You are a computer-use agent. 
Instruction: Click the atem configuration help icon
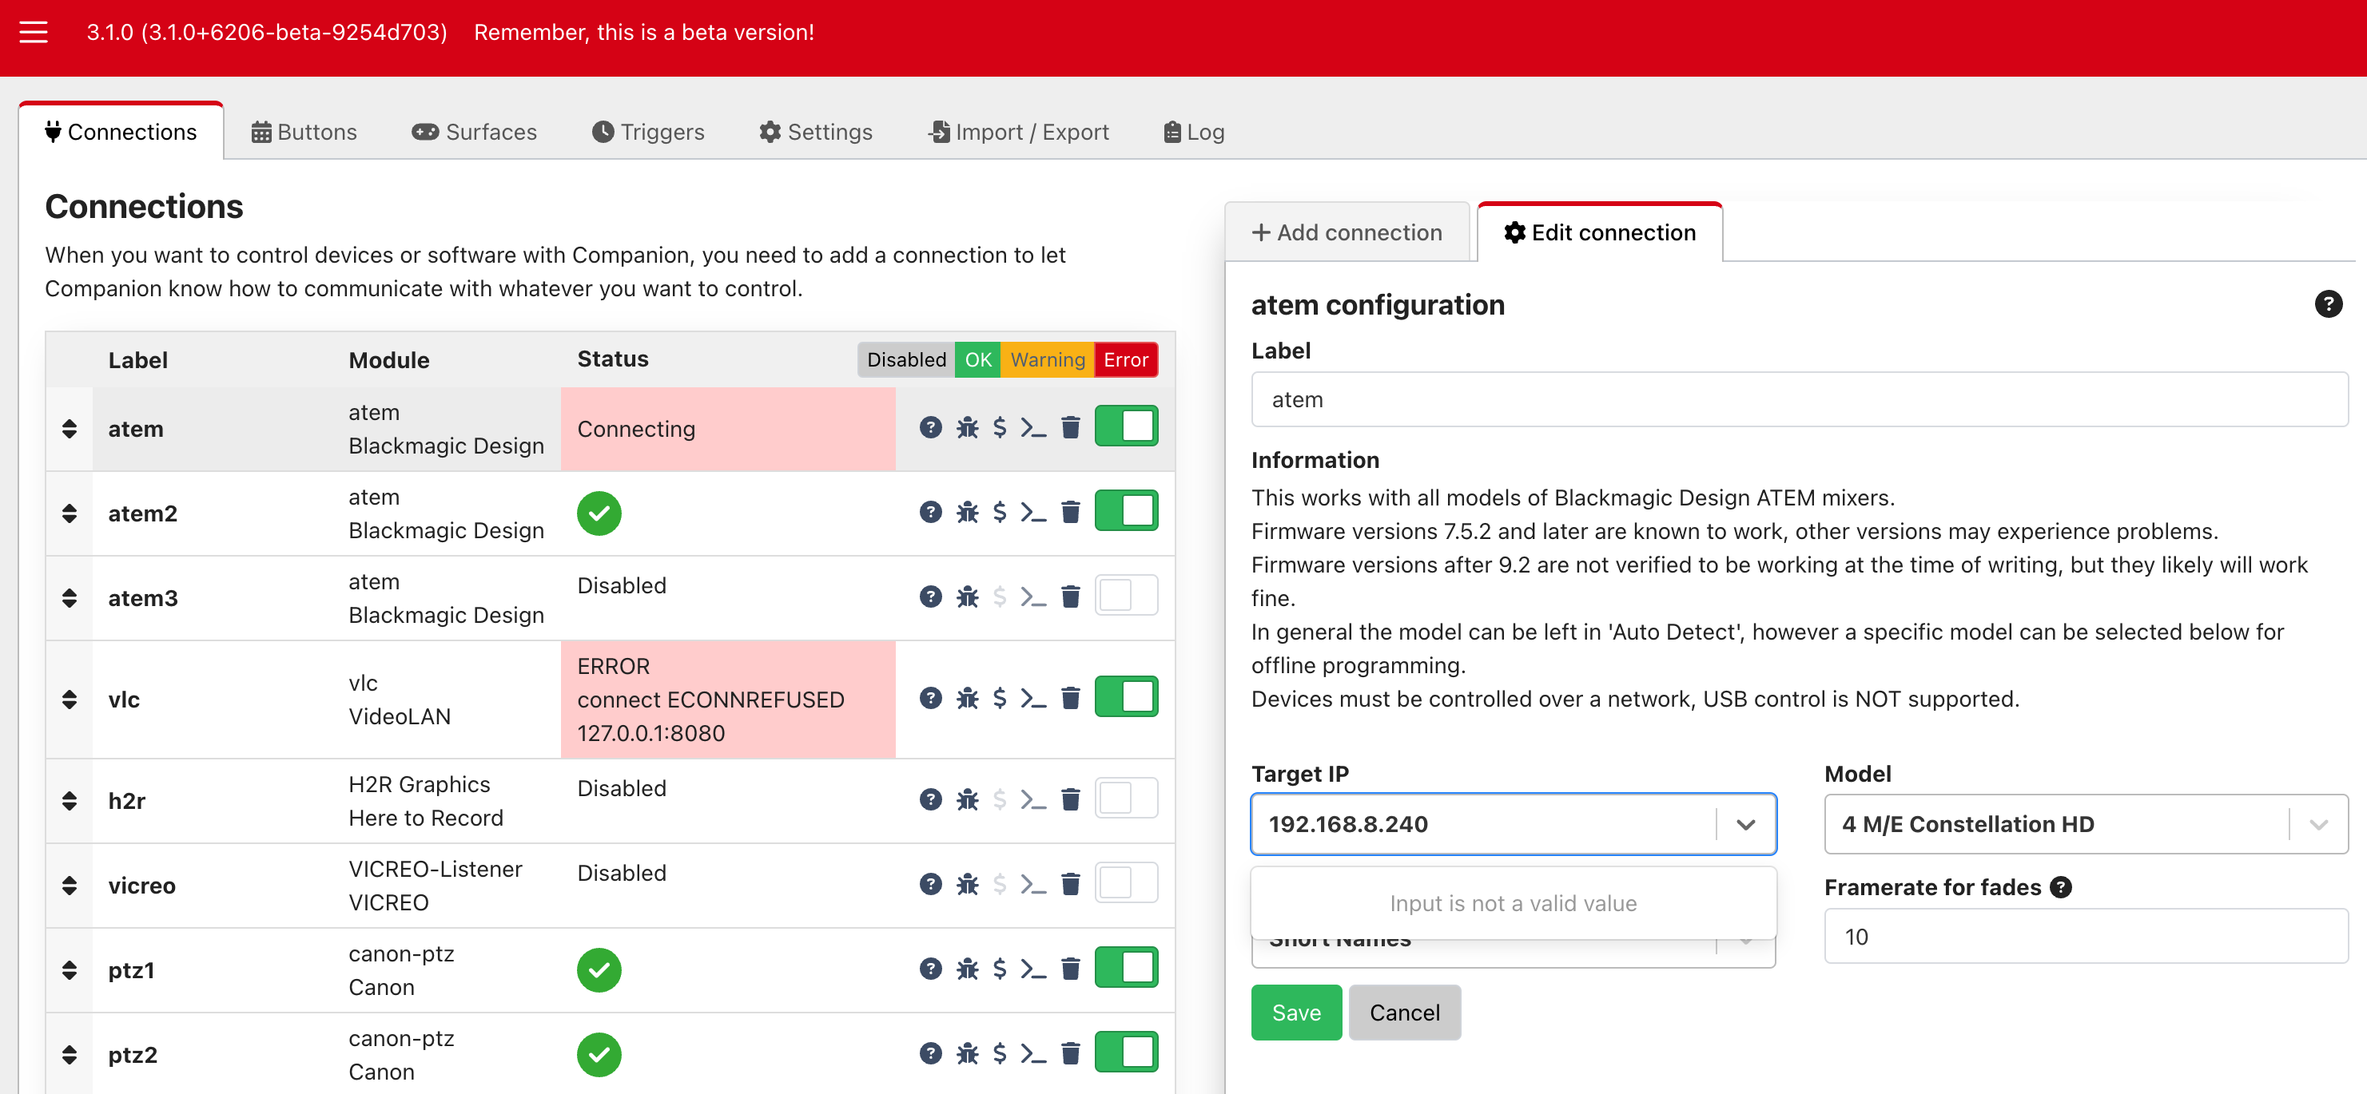click(x=2328, y=304)
